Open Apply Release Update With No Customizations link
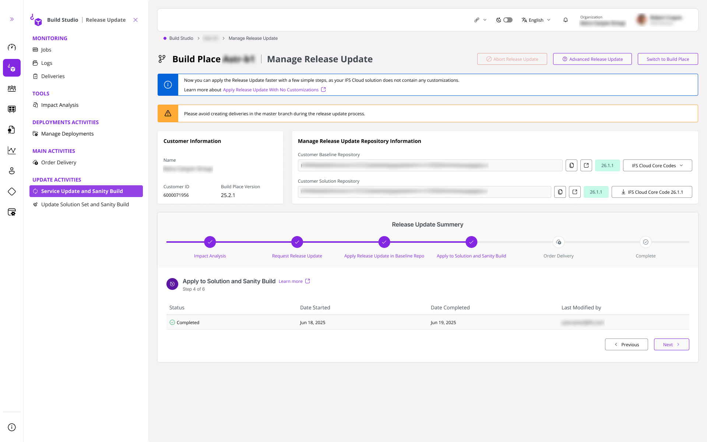Screen dimensions: 707x442 pos(271,90)
